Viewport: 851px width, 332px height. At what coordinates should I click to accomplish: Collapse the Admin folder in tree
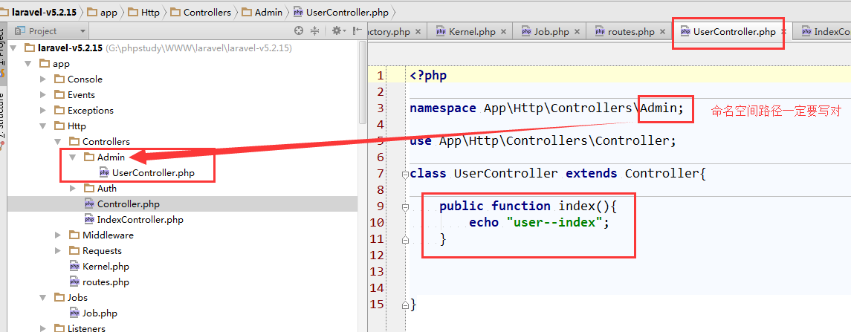pos(73,157)
